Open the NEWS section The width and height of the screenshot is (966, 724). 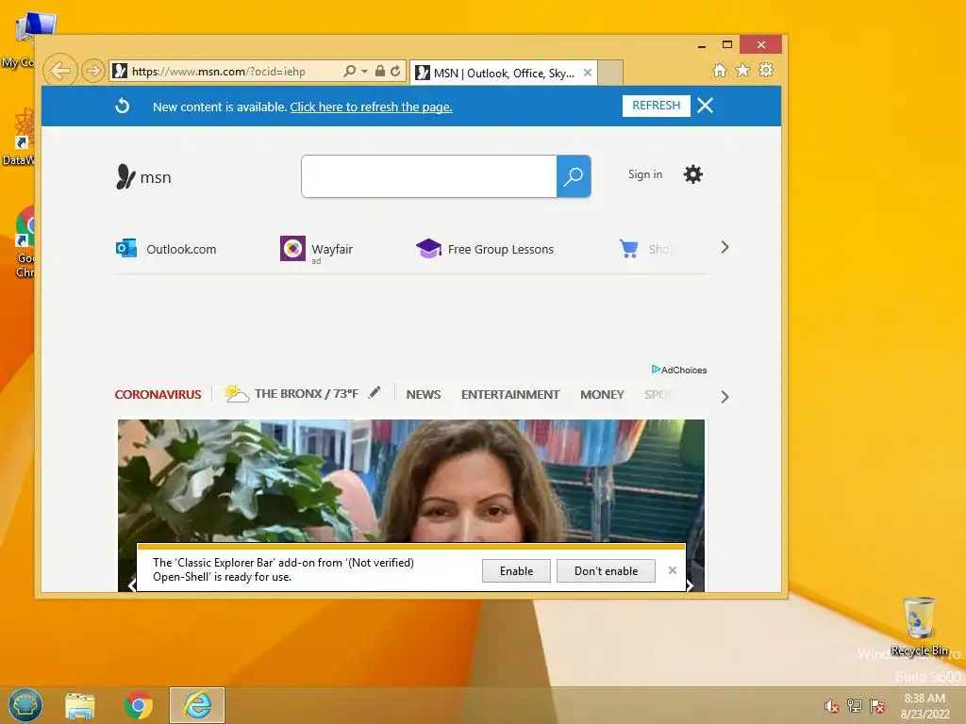(x=424, y=395)
